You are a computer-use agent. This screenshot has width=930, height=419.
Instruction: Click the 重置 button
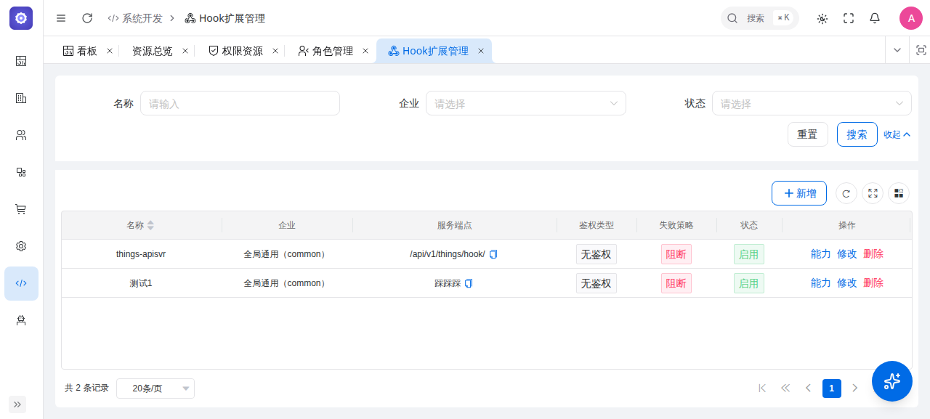point(808,134)
